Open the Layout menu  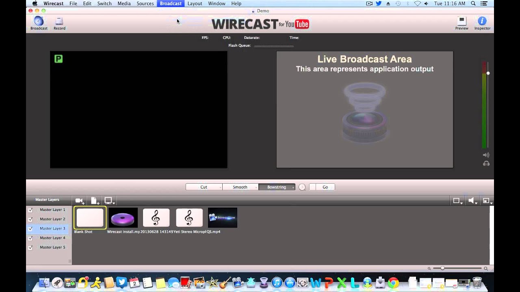pyautogui.click(x=195, y=3)
